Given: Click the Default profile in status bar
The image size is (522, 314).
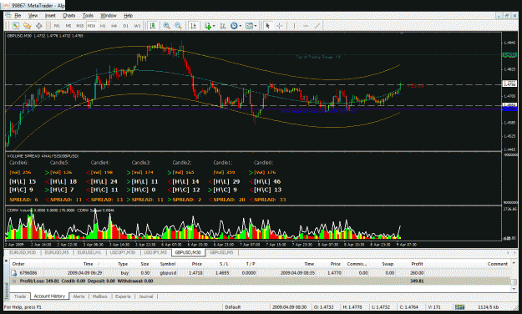Looking at the screenshot, I should [x=232, y=307].
